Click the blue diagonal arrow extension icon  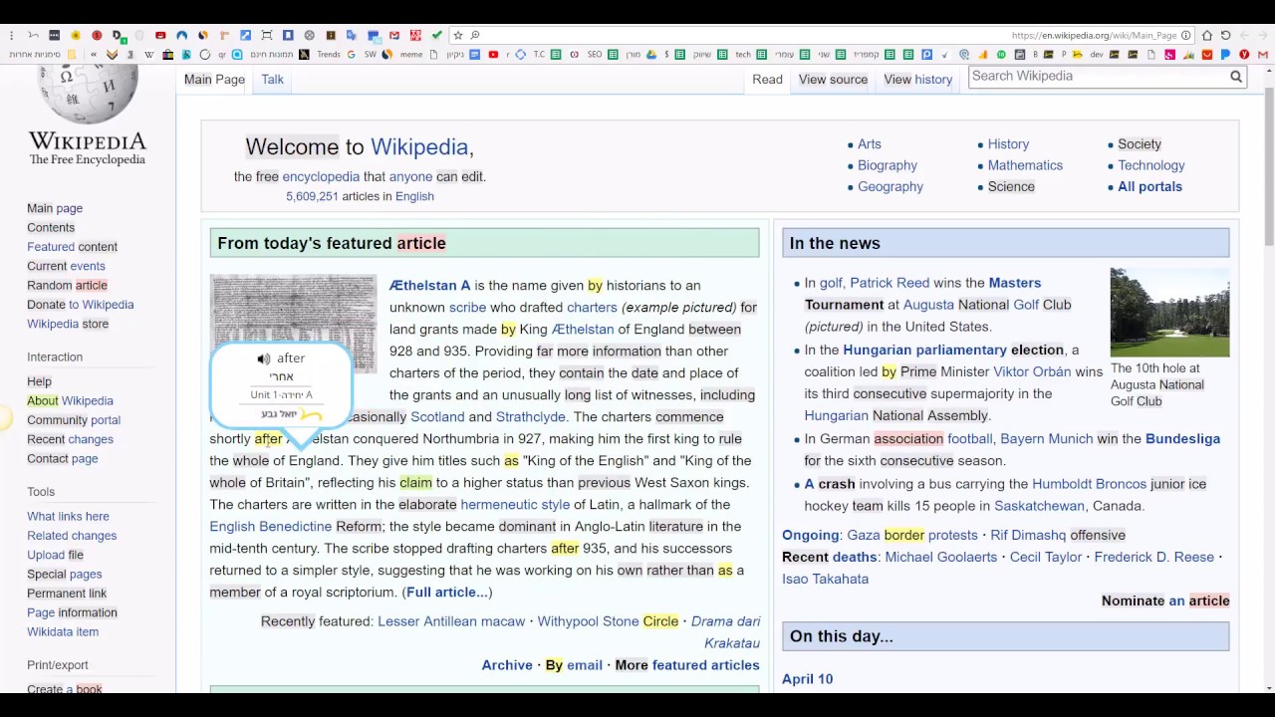click(x=245, y=35)
